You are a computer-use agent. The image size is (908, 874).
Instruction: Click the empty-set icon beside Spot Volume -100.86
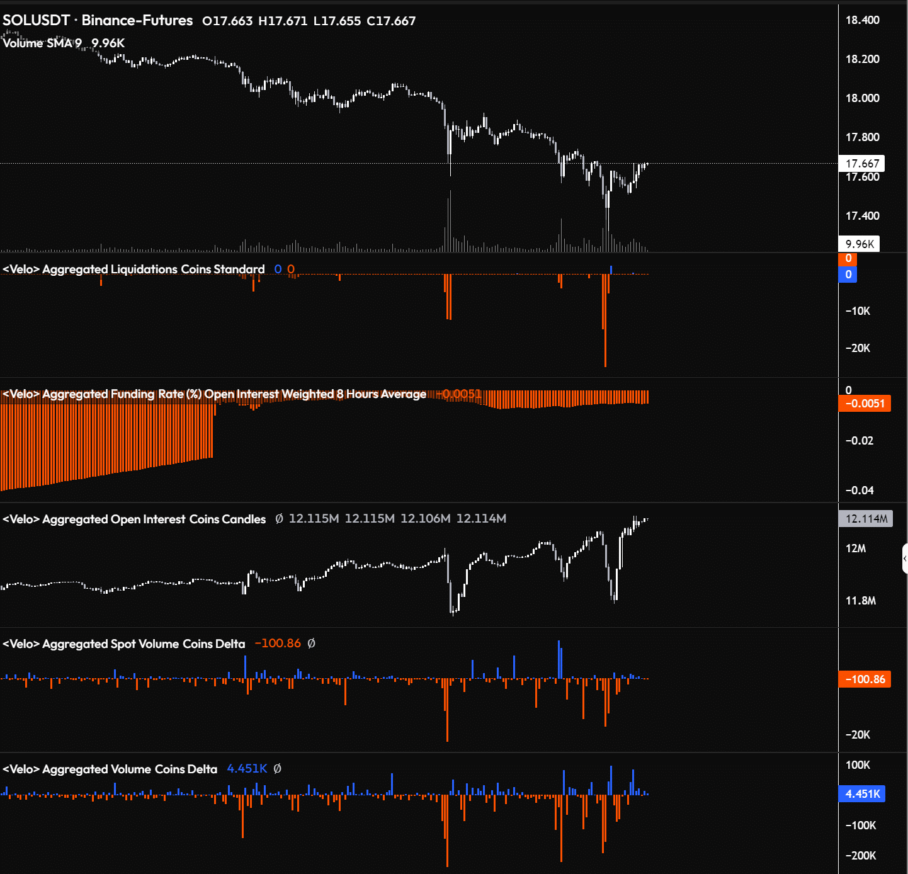(311, 644)
